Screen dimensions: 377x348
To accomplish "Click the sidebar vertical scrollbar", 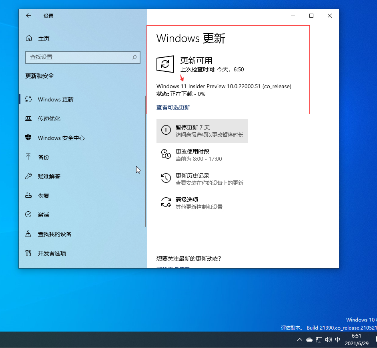I will pos(145,161).
